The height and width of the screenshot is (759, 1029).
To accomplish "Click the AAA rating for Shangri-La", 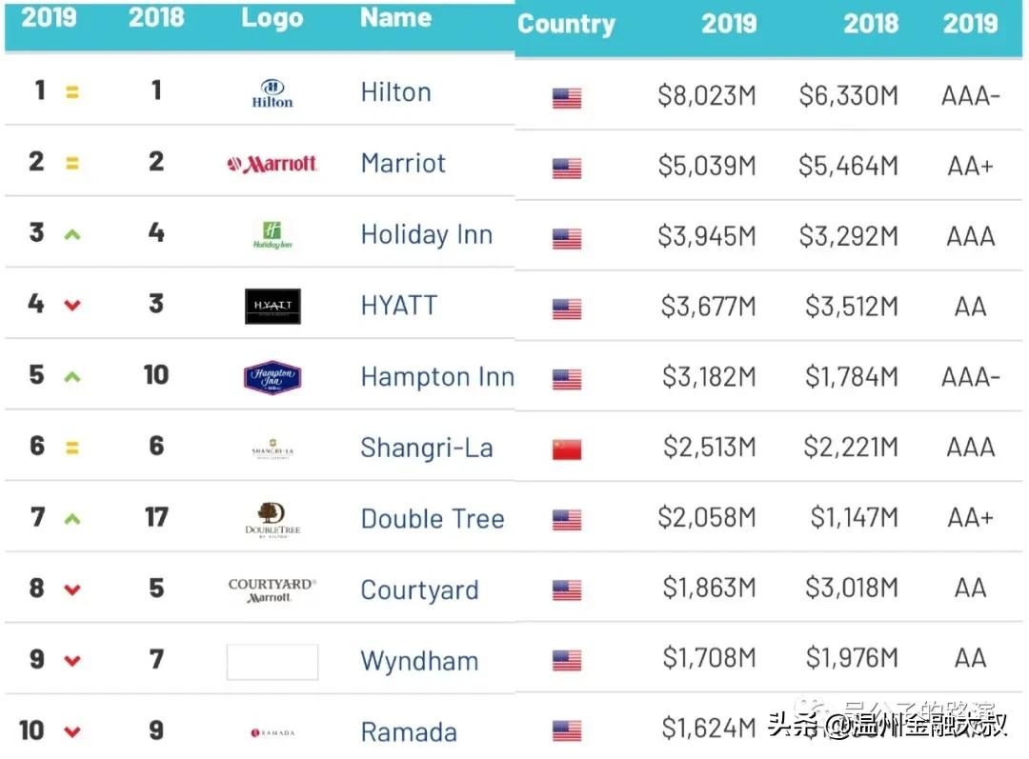I will tap(970, 448).
